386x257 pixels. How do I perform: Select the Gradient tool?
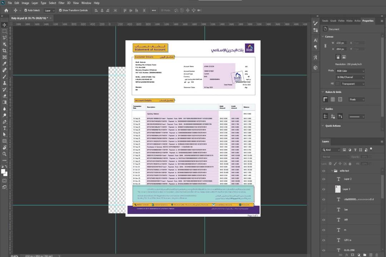tap(4, 102)
